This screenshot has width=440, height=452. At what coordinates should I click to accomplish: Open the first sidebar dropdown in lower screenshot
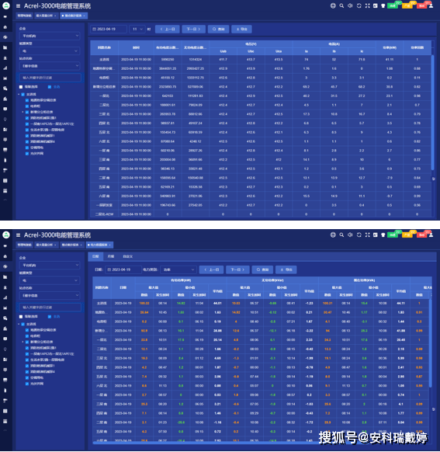click(x=50, y=265)
